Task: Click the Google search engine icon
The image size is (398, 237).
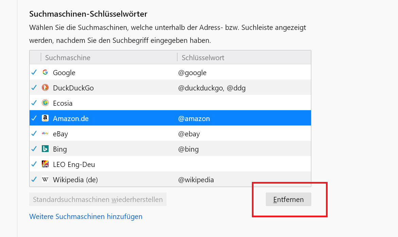Action: pyautogui.click(x=45, y=72)
